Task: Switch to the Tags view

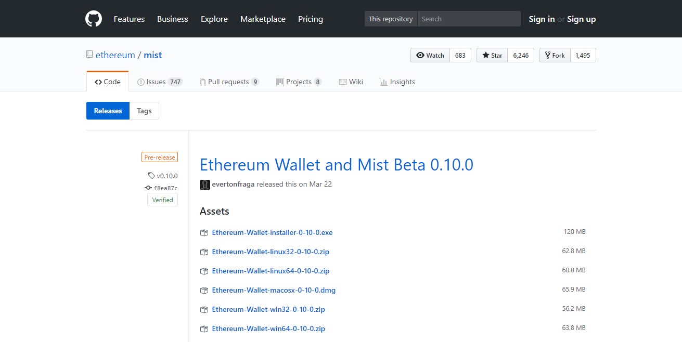Action: tap(144, 111)
